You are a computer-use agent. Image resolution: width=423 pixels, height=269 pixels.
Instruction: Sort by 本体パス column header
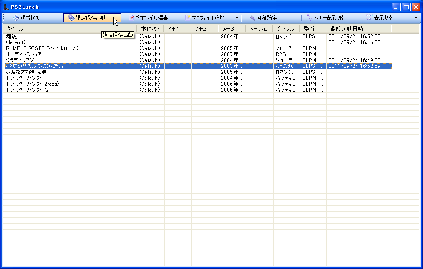pyautogui.click(x=151, y=28)
